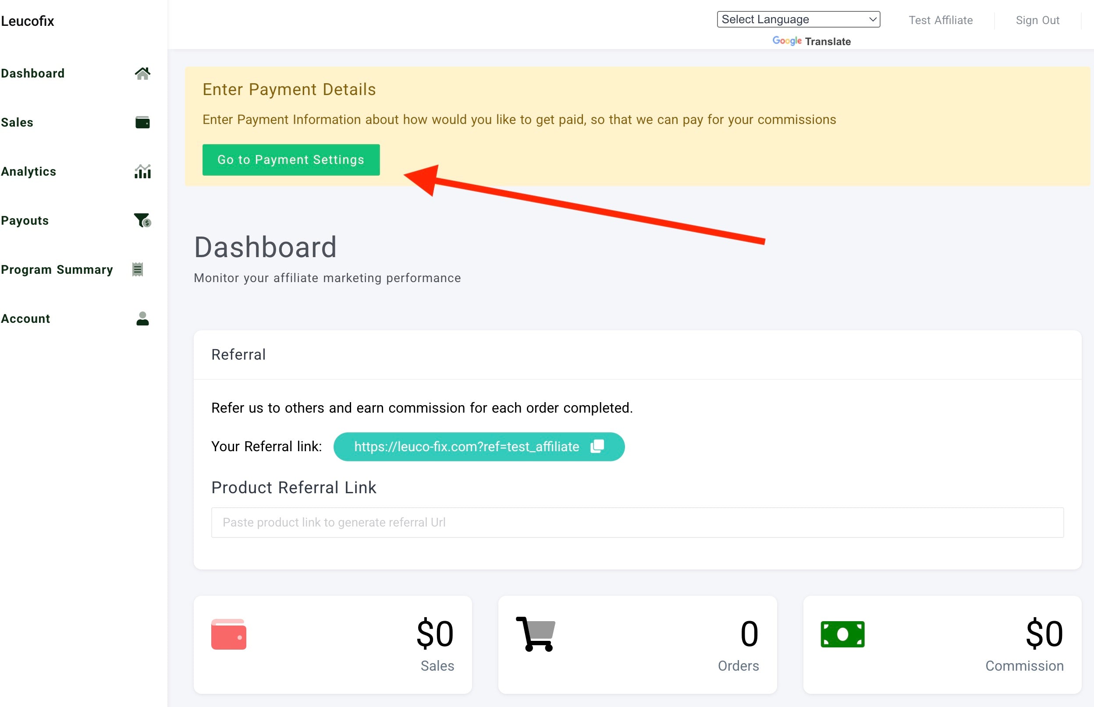Screen dimensions: 1094x707
Task: Click the shopping cart Orders icon
Action: tap(536, 634)
